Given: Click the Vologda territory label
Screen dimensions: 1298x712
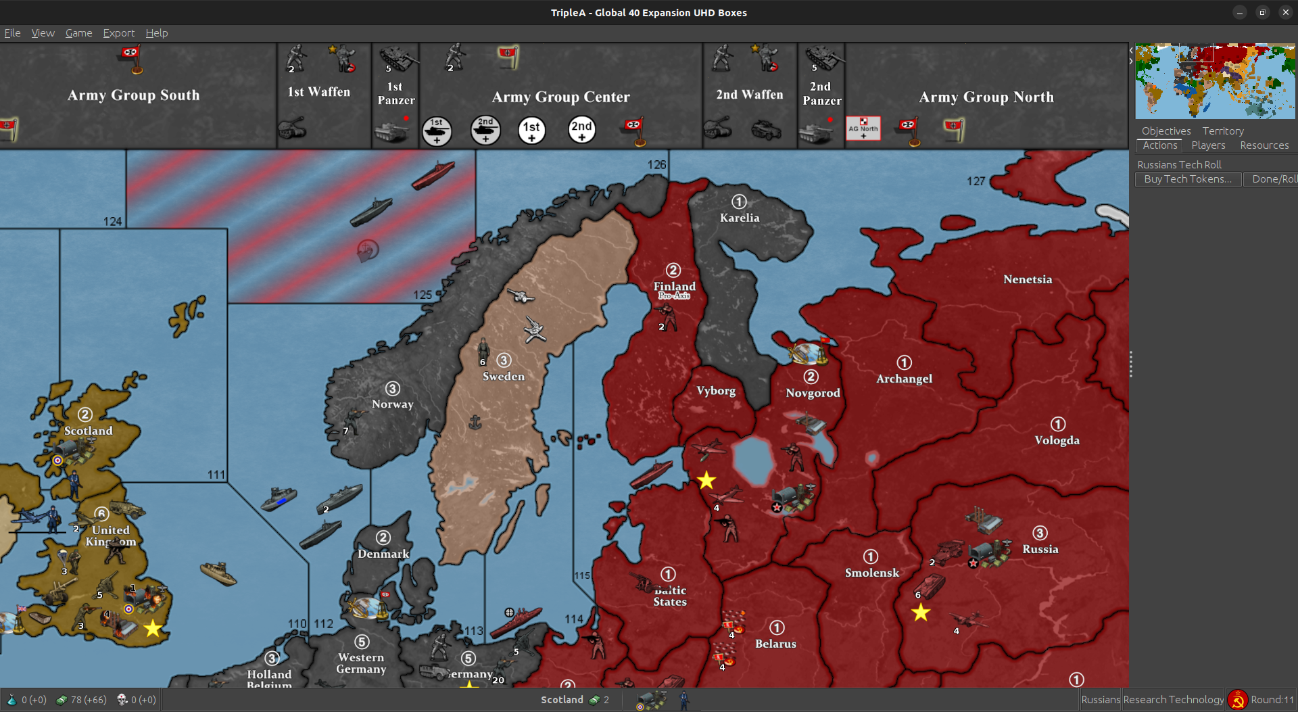Looking at the screenshot, I should click(x=1057, y=440).
